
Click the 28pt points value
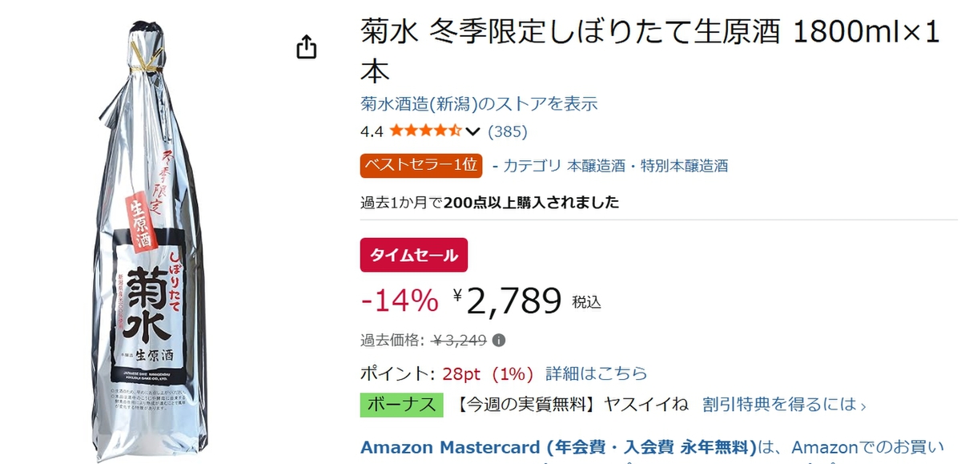click(460, 373)
